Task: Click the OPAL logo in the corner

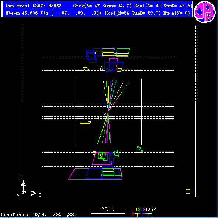Action: pos(205,12)
